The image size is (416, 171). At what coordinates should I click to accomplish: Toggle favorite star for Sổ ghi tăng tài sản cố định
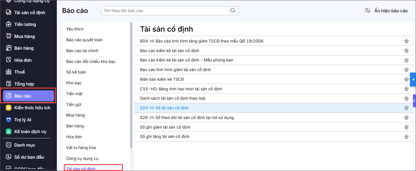coord(406,137)
